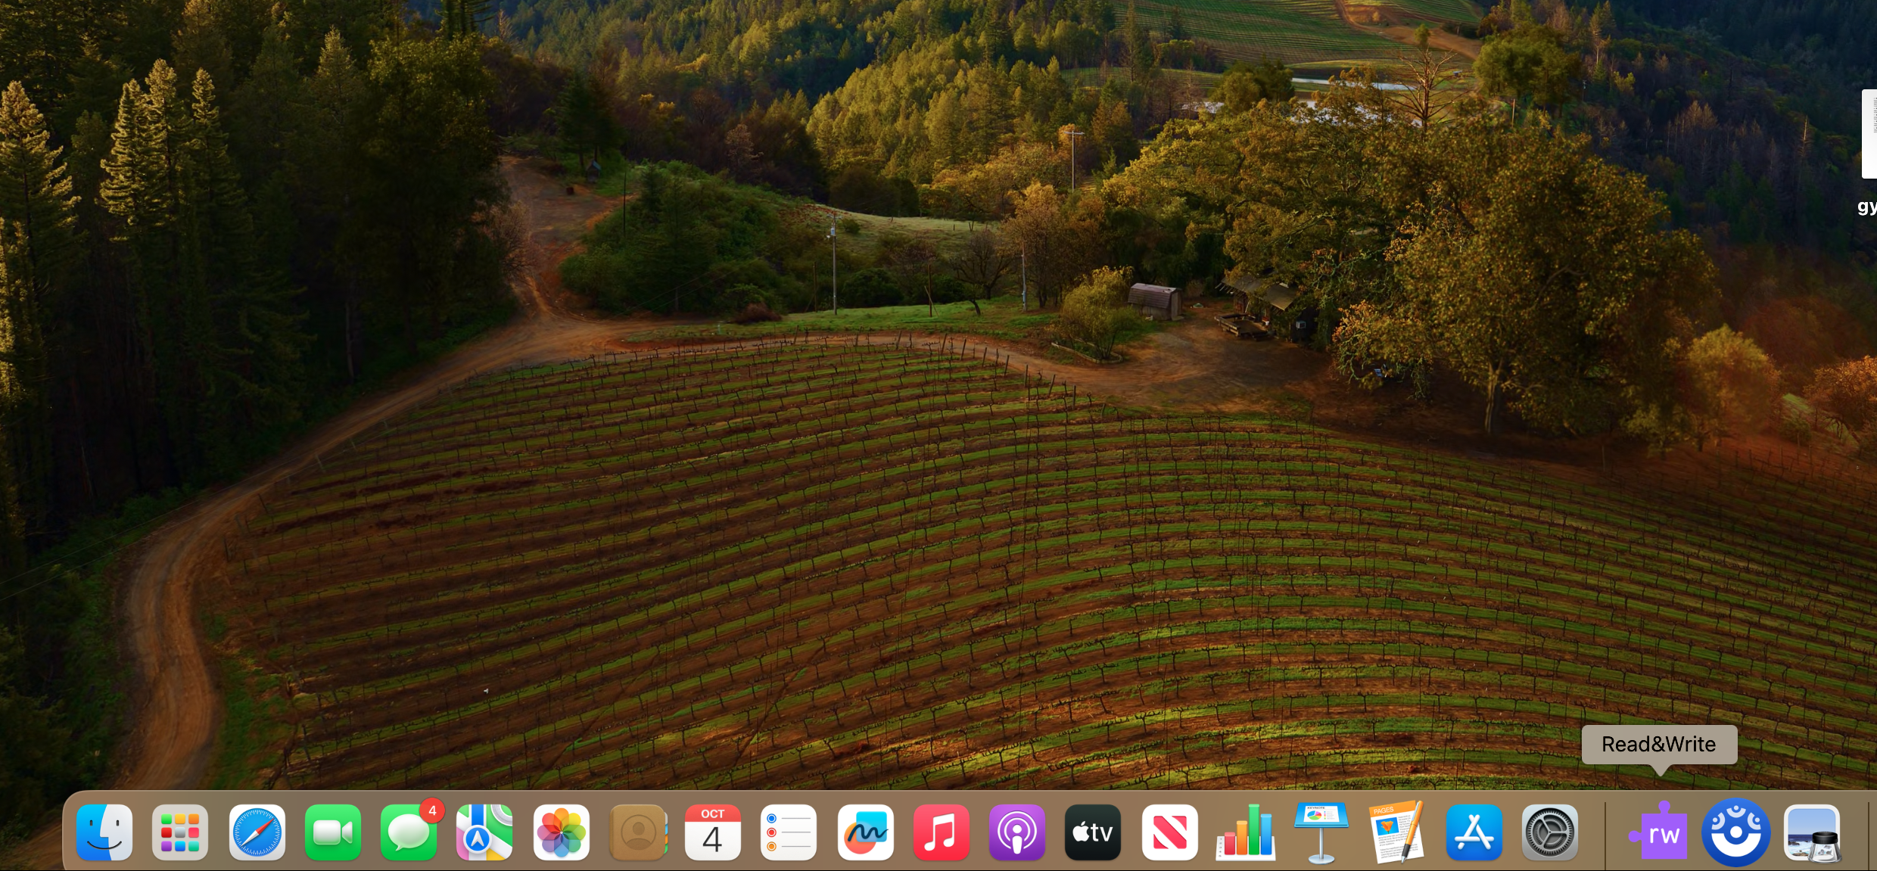Open Messages with 4 unread notifications

click(x=410, y=832)
